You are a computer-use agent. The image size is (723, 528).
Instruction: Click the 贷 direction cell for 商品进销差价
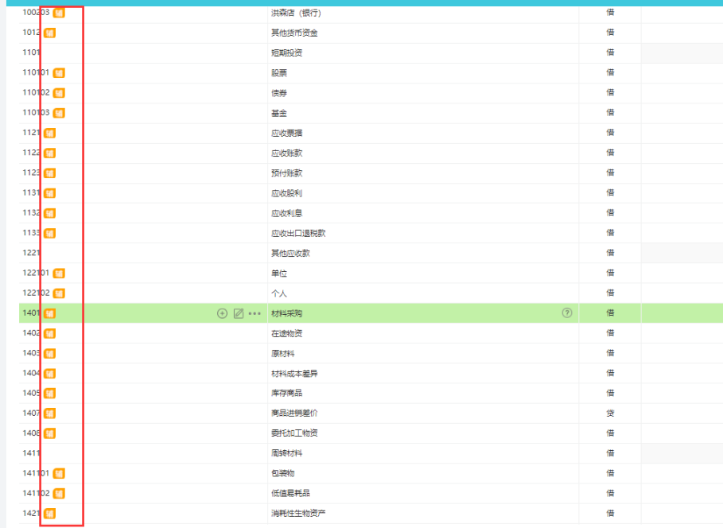tap(610, 413)
